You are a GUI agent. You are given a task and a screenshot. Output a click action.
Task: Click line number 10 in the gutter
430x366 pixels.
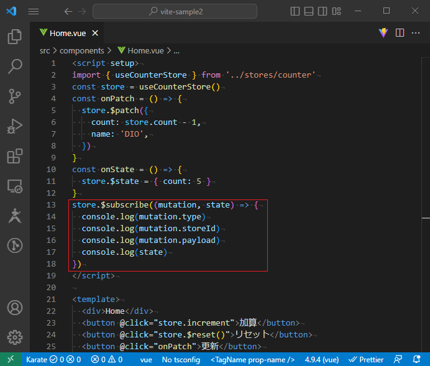tap(51, 170)
